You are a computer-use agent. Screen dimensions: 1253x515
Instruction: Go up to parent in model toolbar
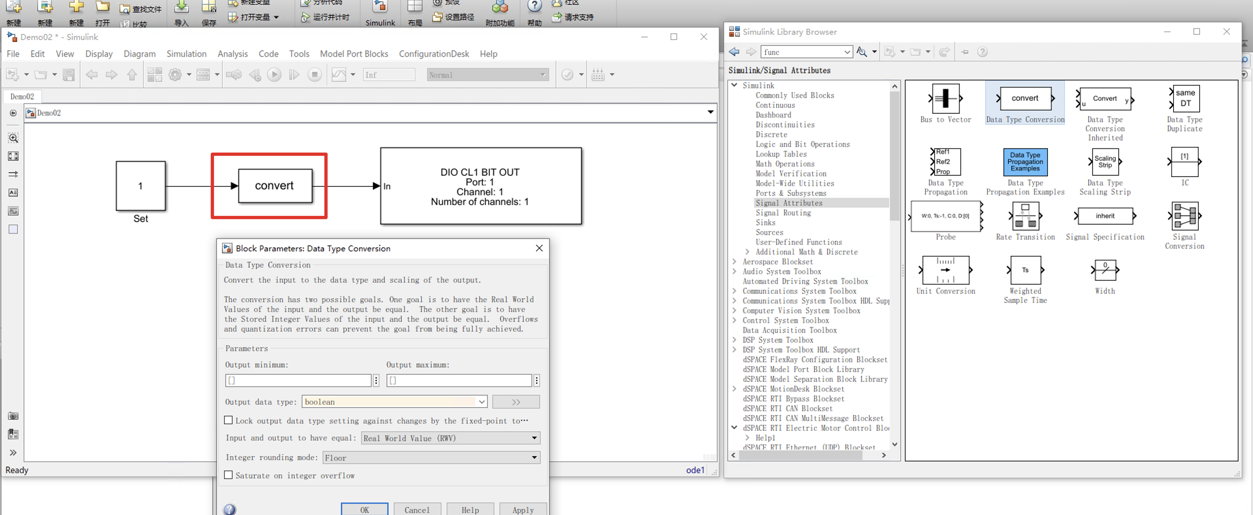(x=132, y=74)
